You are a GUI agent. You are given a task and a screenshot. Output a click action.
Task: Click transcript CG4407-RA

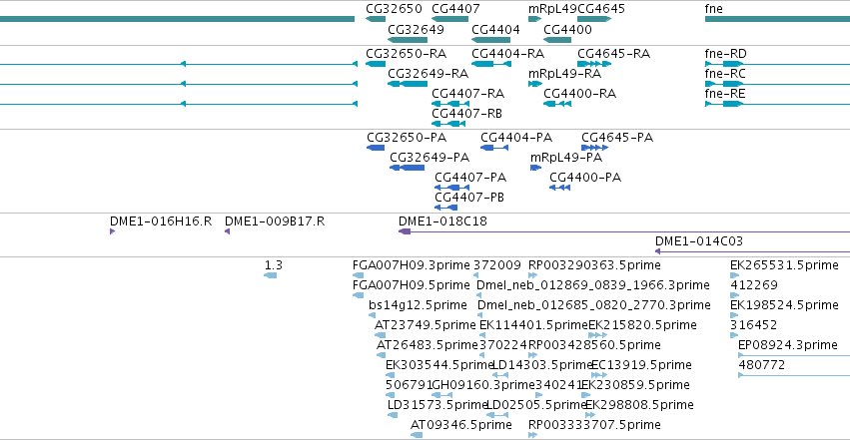point(467,94)
